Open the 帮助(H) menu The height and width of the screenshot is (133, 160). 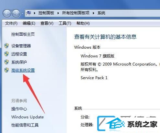tap(83, 23)
